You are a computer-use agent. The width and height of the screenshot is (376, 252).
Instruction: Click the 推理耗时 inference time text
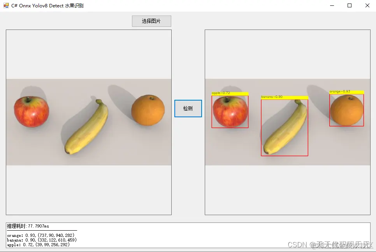tap(28, 226)
